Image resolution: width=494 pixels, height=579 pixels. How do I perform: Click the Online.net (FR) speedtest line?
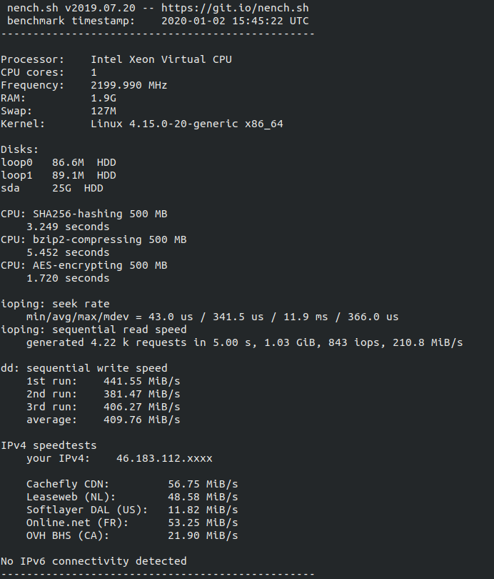pos(132,523)
